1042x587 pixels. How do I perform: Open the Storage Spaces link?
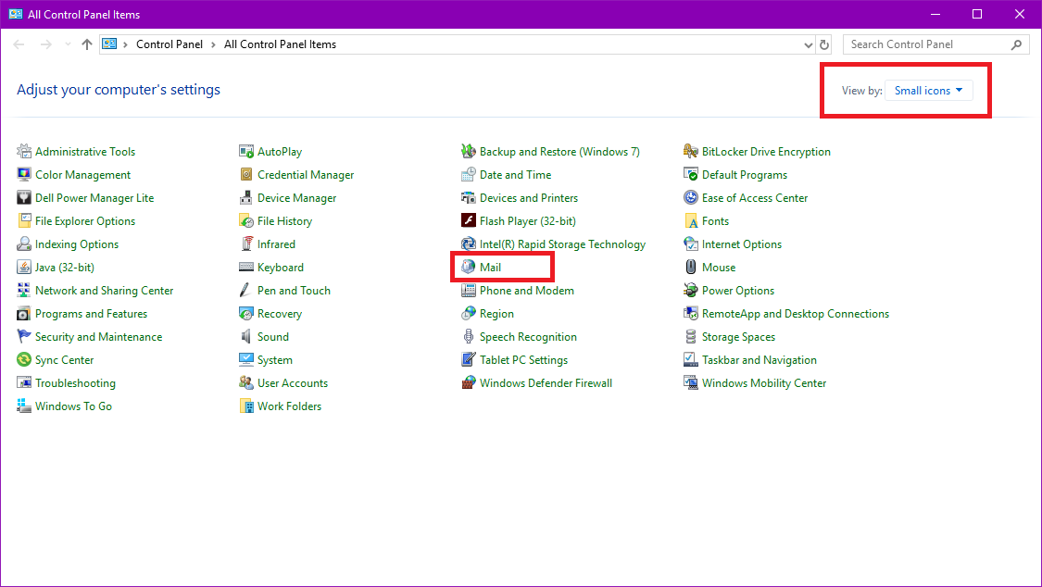(738, 337)
